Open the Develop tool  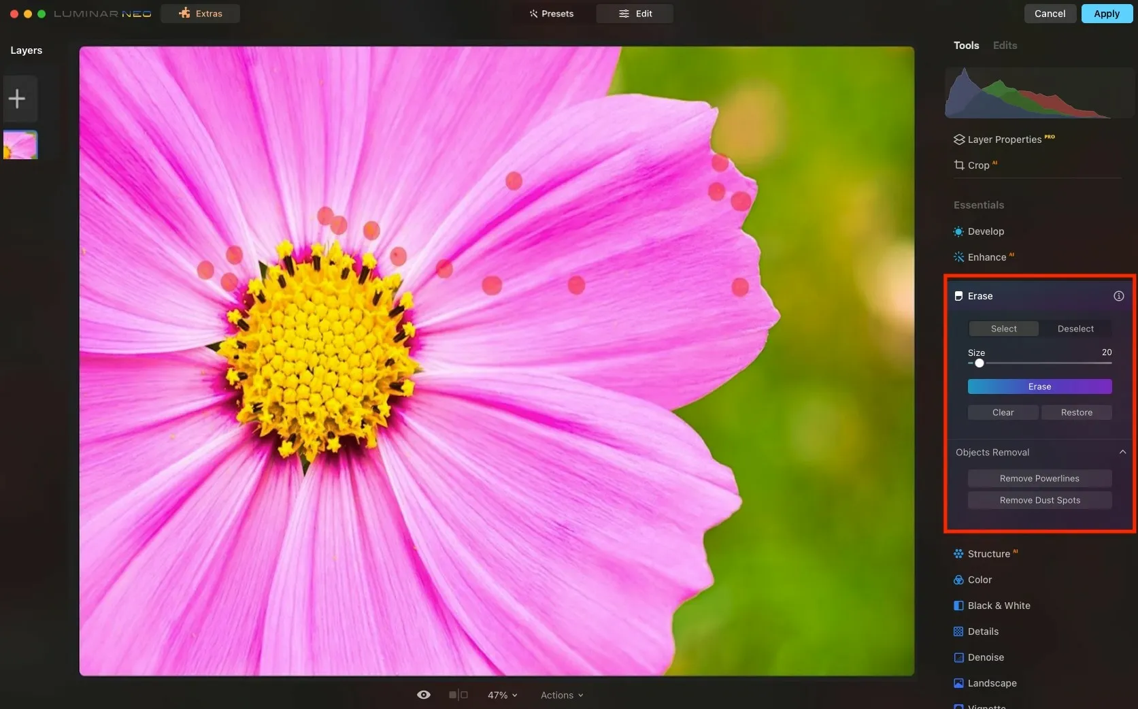pyautogui.click(x=985, y=231)
